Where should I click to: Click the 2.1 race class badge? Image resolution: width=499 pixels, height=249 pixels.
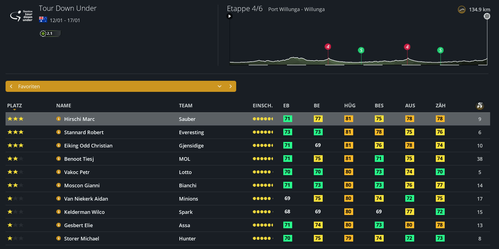(x=50, y=33)
